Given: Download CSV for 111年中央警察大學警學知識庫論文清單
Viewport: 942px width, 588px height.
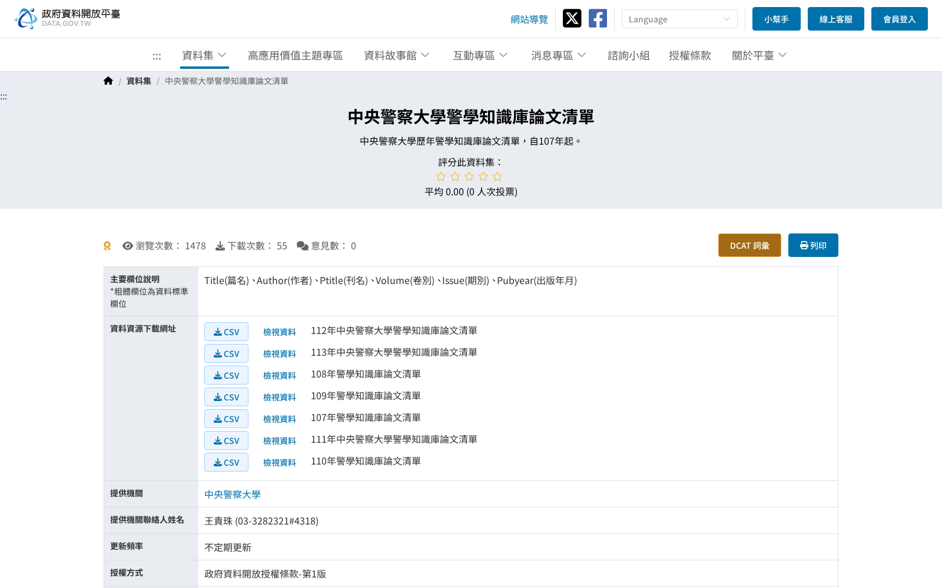Looking at the screenshot, I should coord(226,440).
